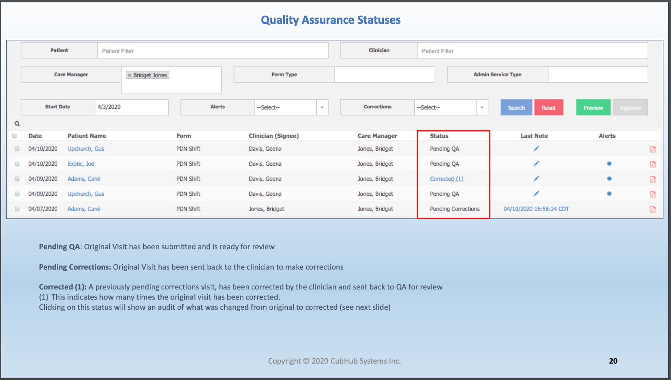This screenshot has width=671, height=380.
Task: Open edit note pencil for Upchurch 04/09/2020 row
Action: click(536, 194)
